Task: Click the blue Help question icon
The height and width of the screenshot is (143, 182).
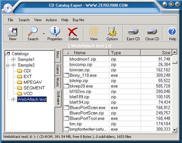Action: click(x=172, y=31)
